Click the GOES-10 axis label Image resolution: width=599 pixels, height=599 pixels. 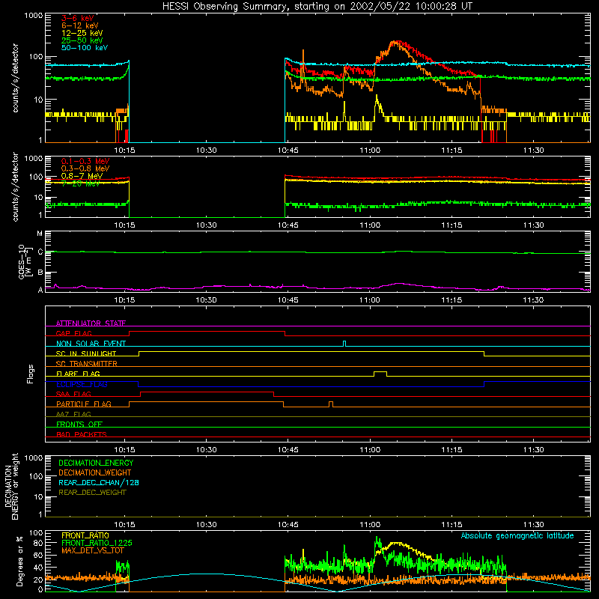[x=25, y=262]
